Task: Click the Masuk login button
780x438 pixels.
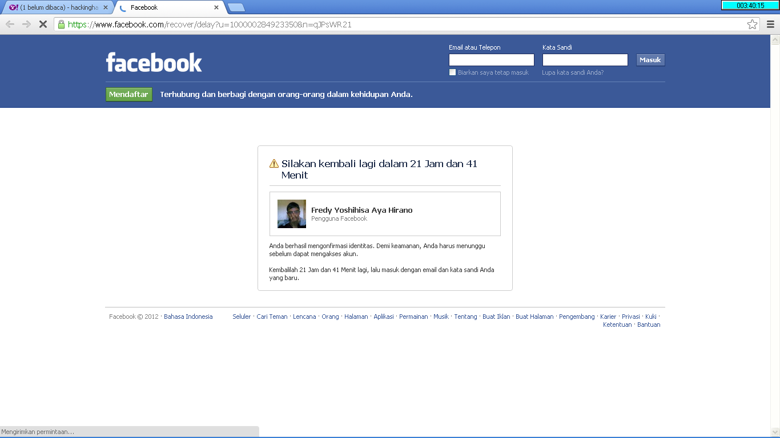Action: [650, 60]
